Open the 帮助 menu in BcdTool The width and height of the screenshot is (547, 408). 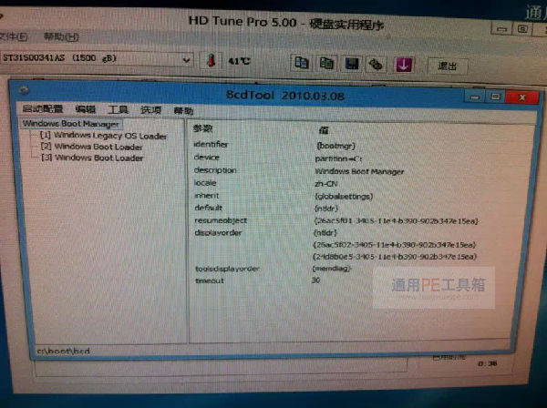tap(183, 111)
